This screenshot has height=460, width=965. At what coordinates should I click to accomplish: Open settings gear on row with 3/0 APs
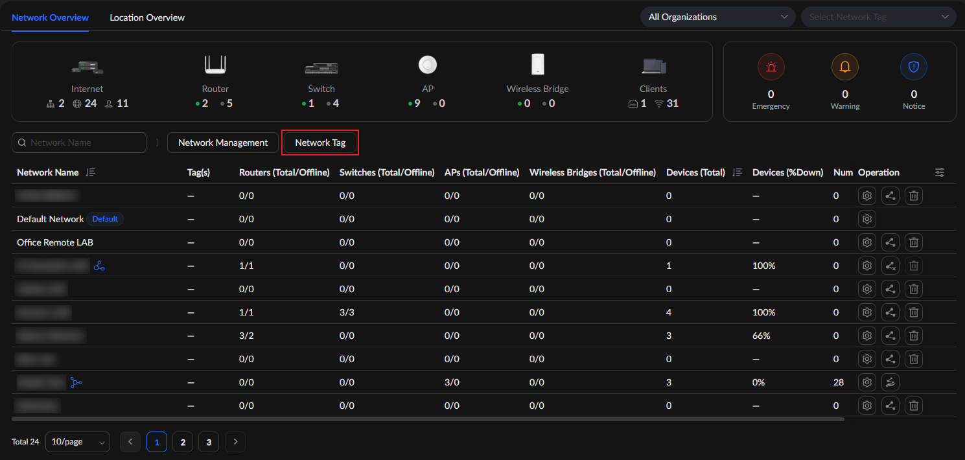[x=867, y=382]
